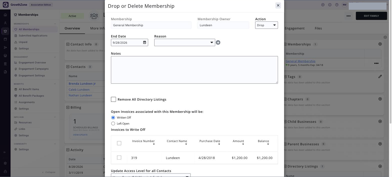Select the Memberships crown icon in left rail
392x177 pixels.
[5, 31]
